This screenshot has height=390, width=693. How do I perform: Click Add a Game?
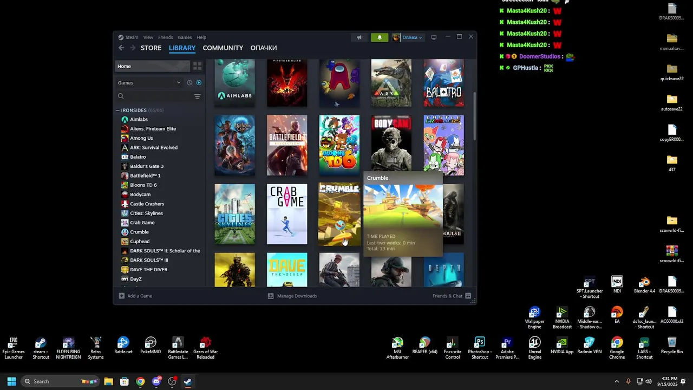point(135,296)
